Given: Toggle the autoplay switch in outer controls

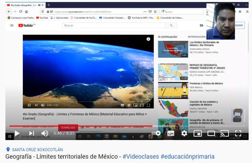Looking at the screenshot, I should point(156,133).
